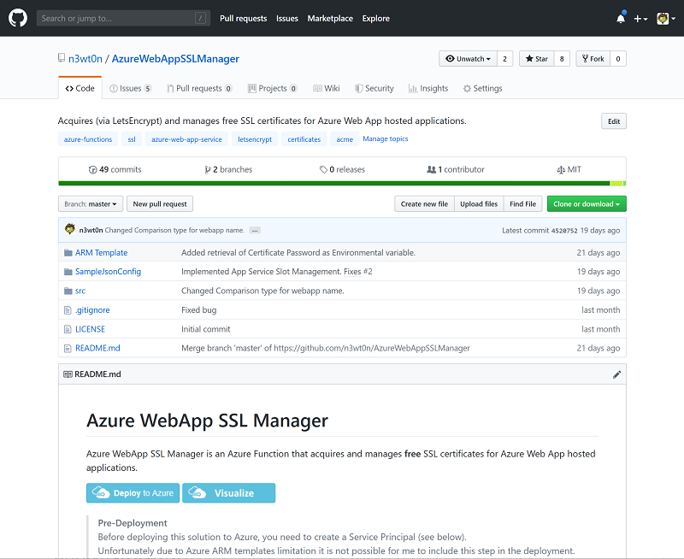Click the README.md file icon in file list
Screen dimensions: 684x559
(68, 349)
